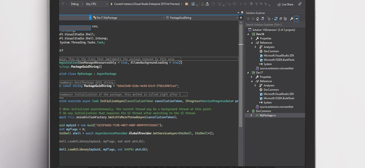Open the Any CPU platform dropdown
Viewport: 365px width, 168px height.
pyautogui.click(x=96, y=4)
